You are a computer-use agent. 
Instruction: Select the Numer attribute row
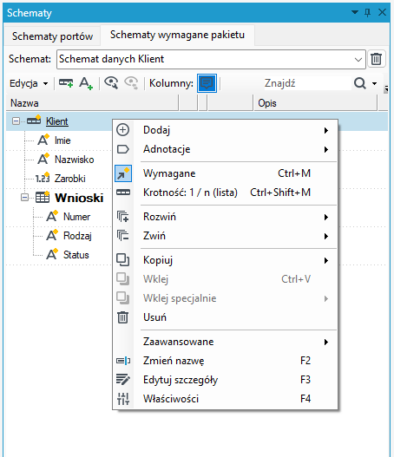[76, 217]
